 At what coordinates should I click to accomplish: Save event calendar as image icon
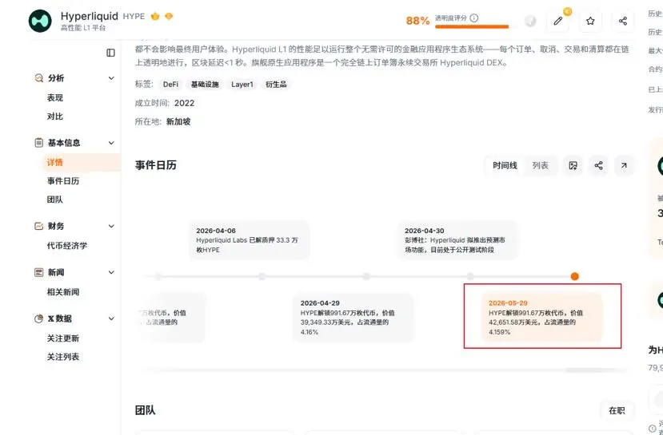tap(573, 165)
